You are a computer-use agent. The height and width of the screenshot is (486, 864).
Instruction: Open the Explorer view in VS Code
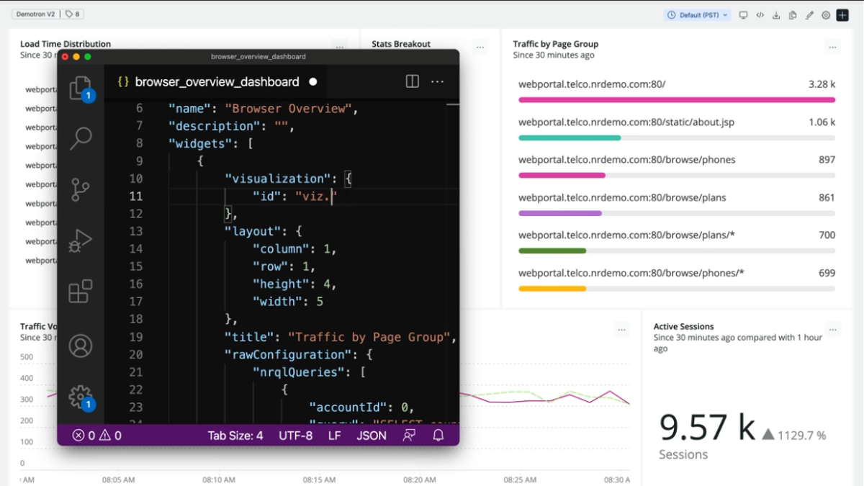tap(80, 89)
